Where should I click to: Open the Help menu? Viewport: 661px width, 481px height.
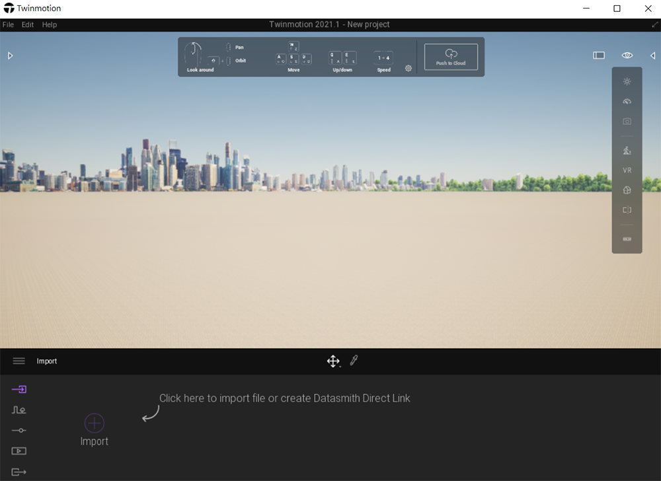coord(50,24)
